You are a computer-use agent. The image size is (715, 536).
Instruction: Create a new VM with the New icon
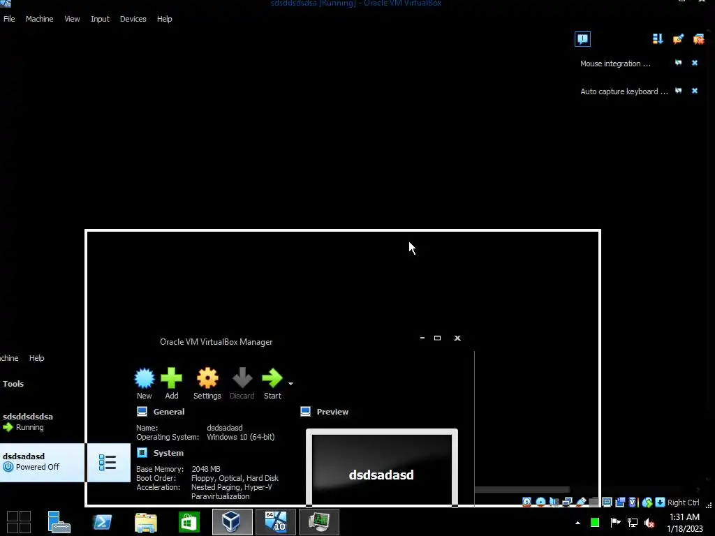coord(144,383)
